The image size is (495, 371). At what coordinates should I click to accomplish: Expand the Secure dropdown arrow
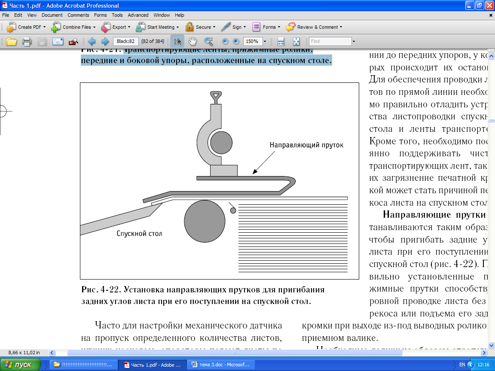click(214, 27)
